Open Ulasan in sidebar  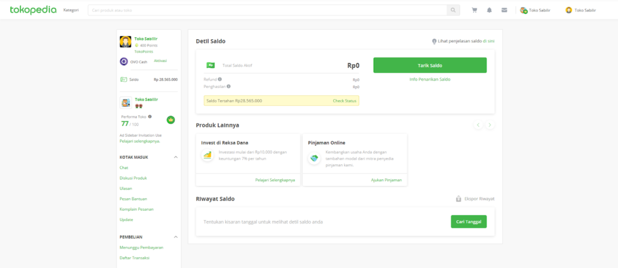pyautogui.click(x=126, y=188)
